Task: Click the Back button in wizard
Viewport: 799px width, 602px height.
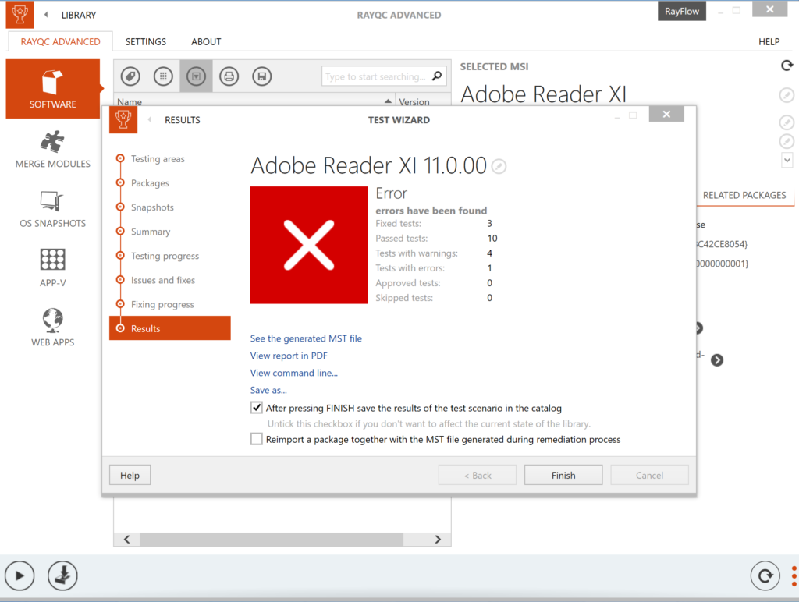Action: tap(477, 475)
